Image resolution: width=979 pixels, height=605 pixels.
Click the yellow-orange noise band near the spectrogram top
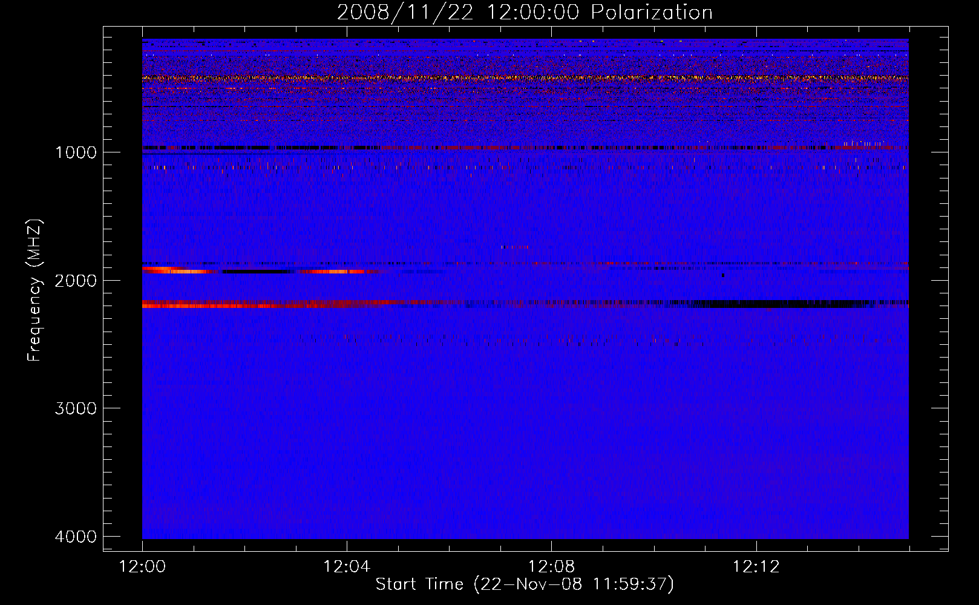tap(525, 78)
